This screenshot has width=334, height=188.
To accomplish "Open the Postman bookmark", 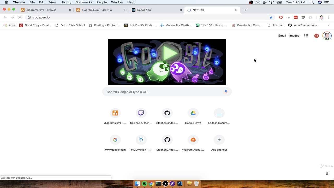I will click(x=276, y=25).
